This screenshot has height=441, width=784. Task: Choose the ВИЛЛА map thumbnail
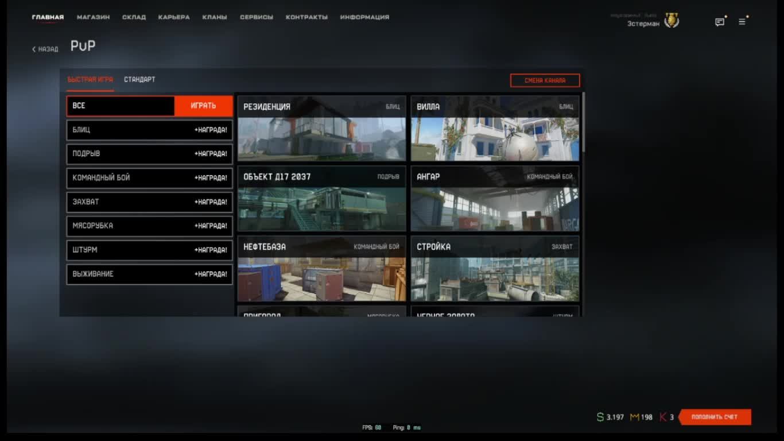495,128
